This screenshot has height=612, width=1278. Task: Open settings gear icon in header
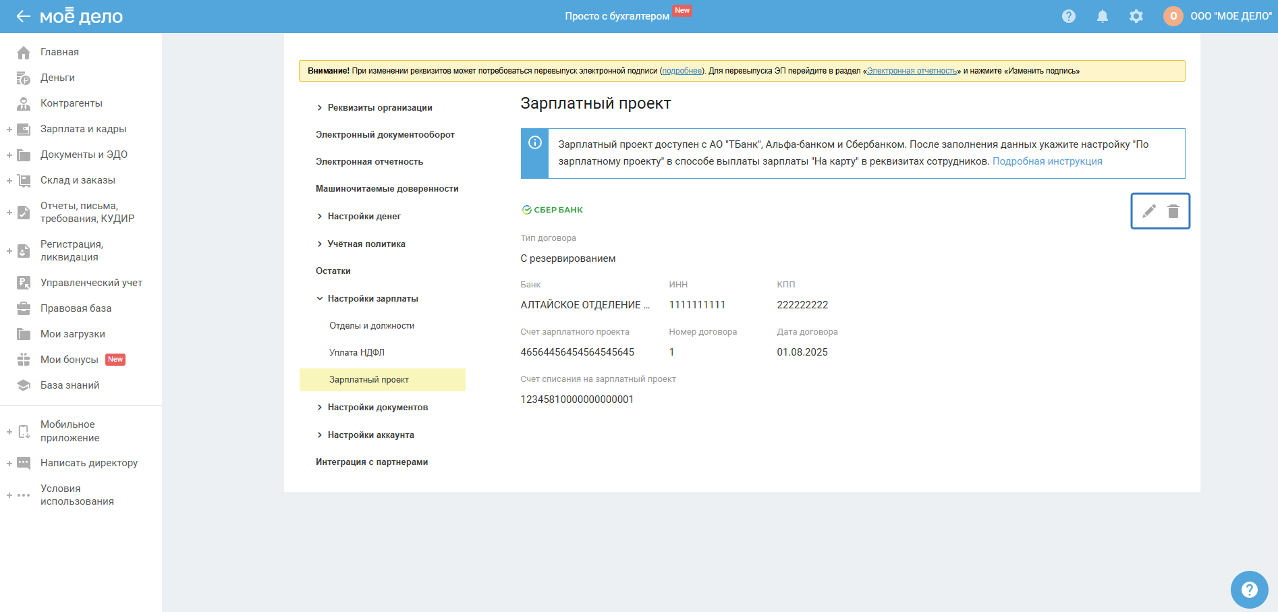coord(1136,16)
